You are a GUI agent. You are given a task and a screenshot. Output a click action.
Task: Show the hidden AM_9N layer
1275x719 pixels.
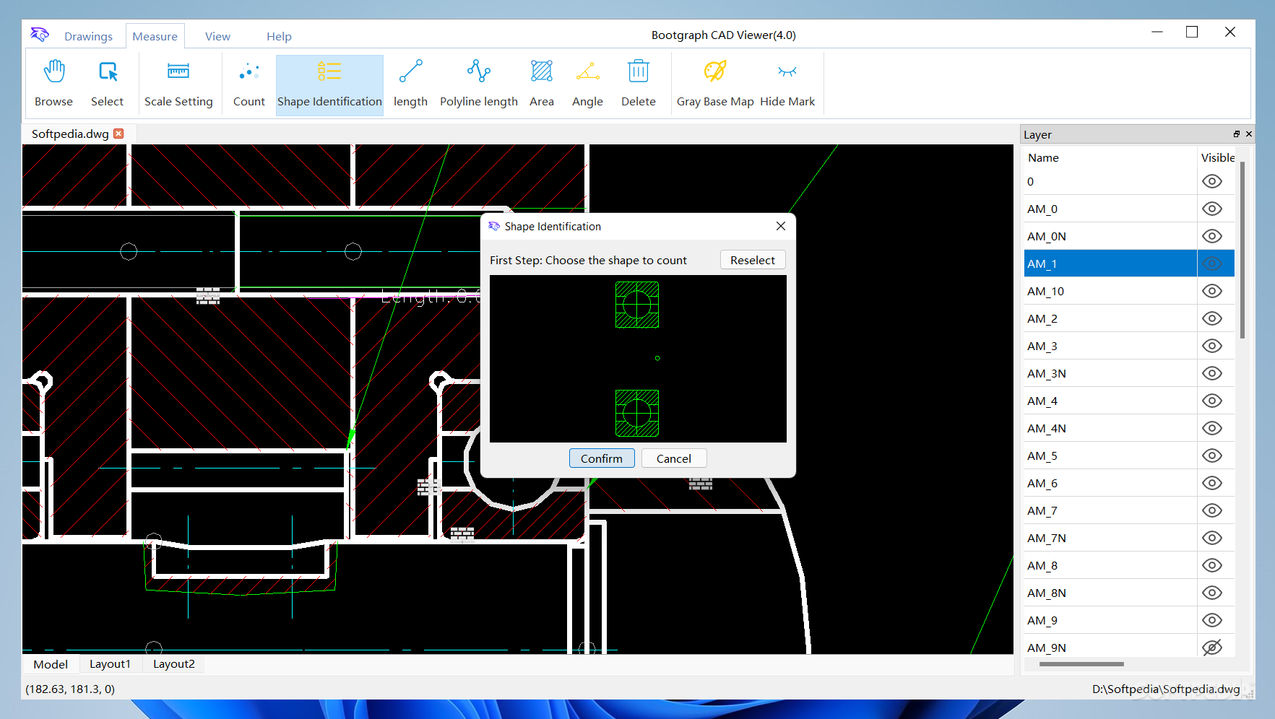(x=1212, y=648)
